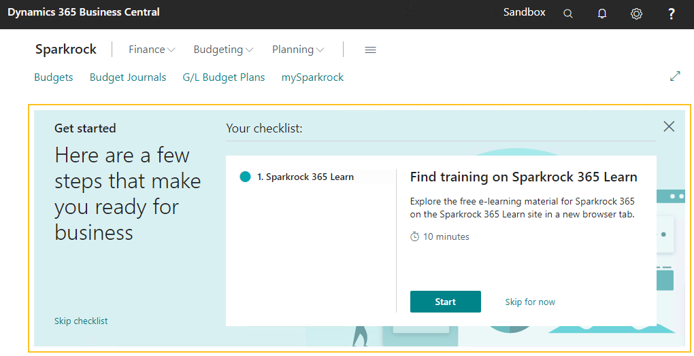Open the mySparkrock link
694x356 pixels.
pyautogui.click(x=312, y=77)
